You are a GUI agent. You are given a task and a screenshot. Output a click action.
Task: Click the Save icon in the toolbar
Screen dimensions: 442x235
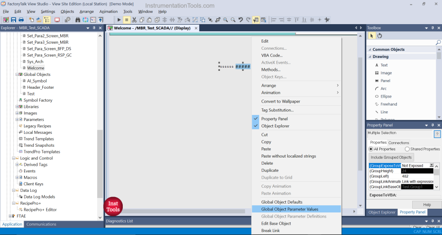(13, 19)
